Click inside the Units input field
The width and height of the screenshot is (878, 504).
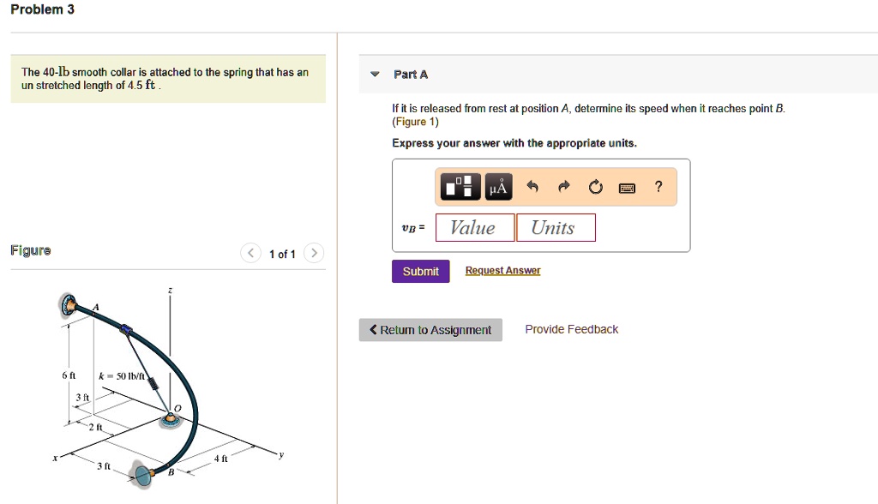point(555,226)
